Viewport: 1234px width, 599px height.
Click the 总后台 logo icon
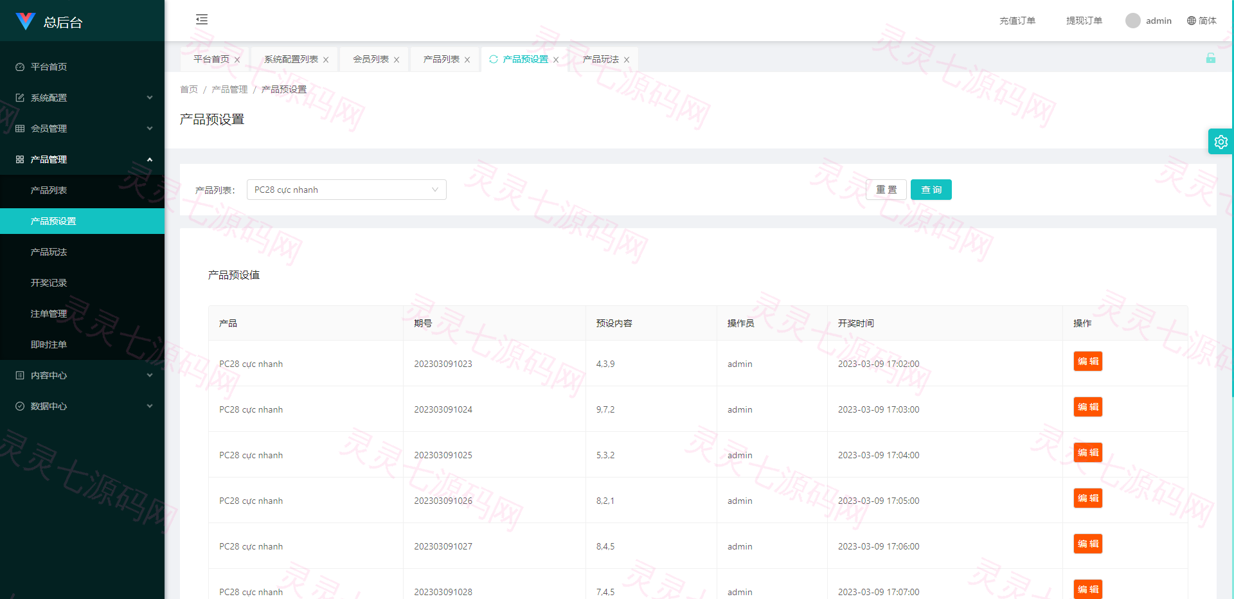tap(25, 21)
